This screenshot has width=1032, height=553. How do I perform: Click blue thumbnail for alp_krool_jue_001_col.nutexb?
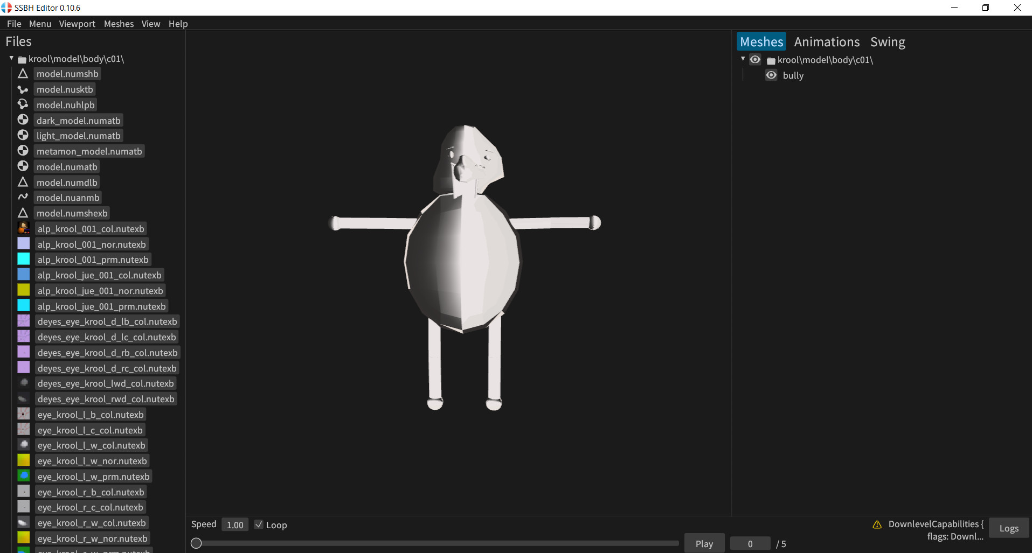click(x=24, y=275)
